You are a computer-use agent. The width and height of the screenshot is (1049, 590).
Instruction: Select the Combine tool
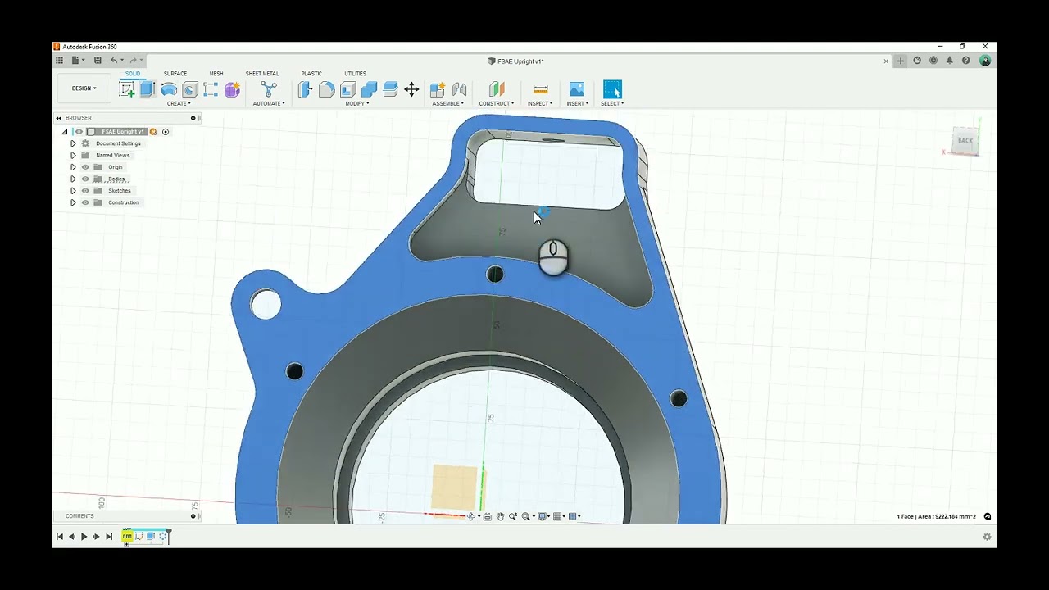(x=370, y=89)
